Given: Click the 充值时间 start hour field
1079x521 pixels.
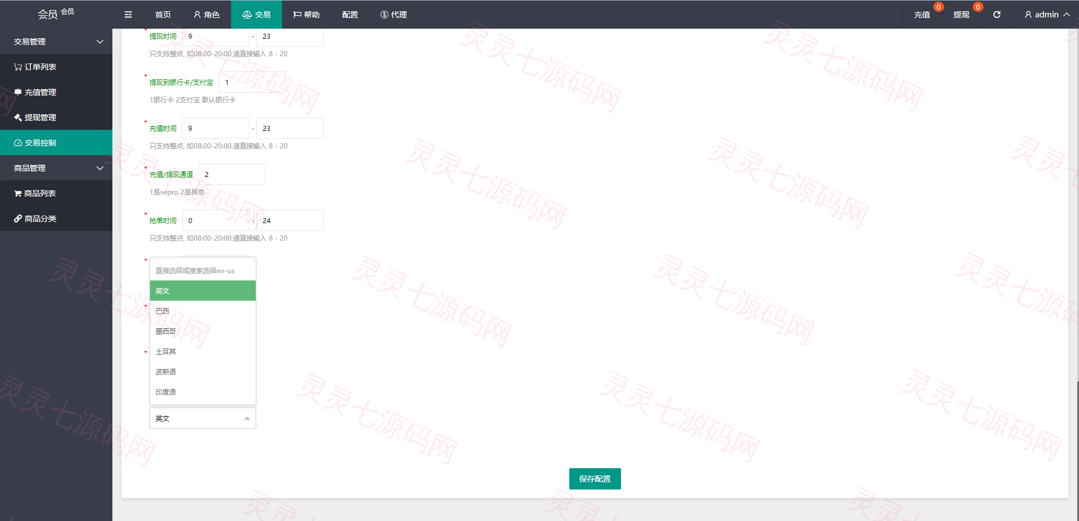Looking at the screenshot, I should click(216, 128).
